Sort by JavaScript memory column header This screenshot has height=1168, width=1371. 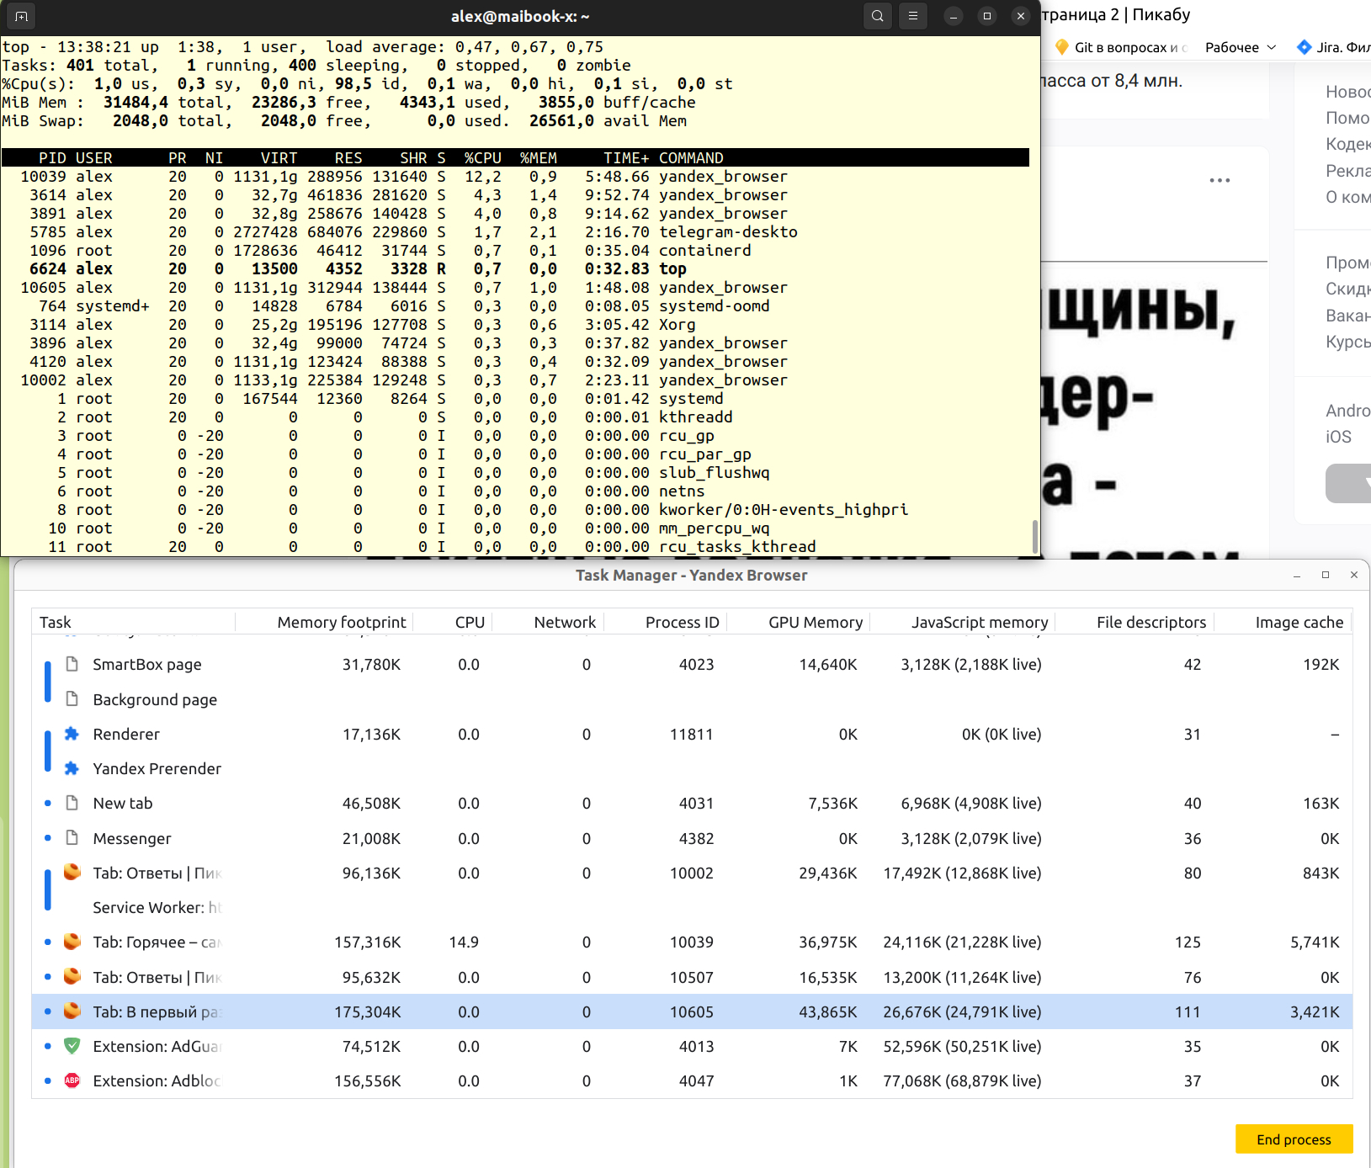pos(980,622)
